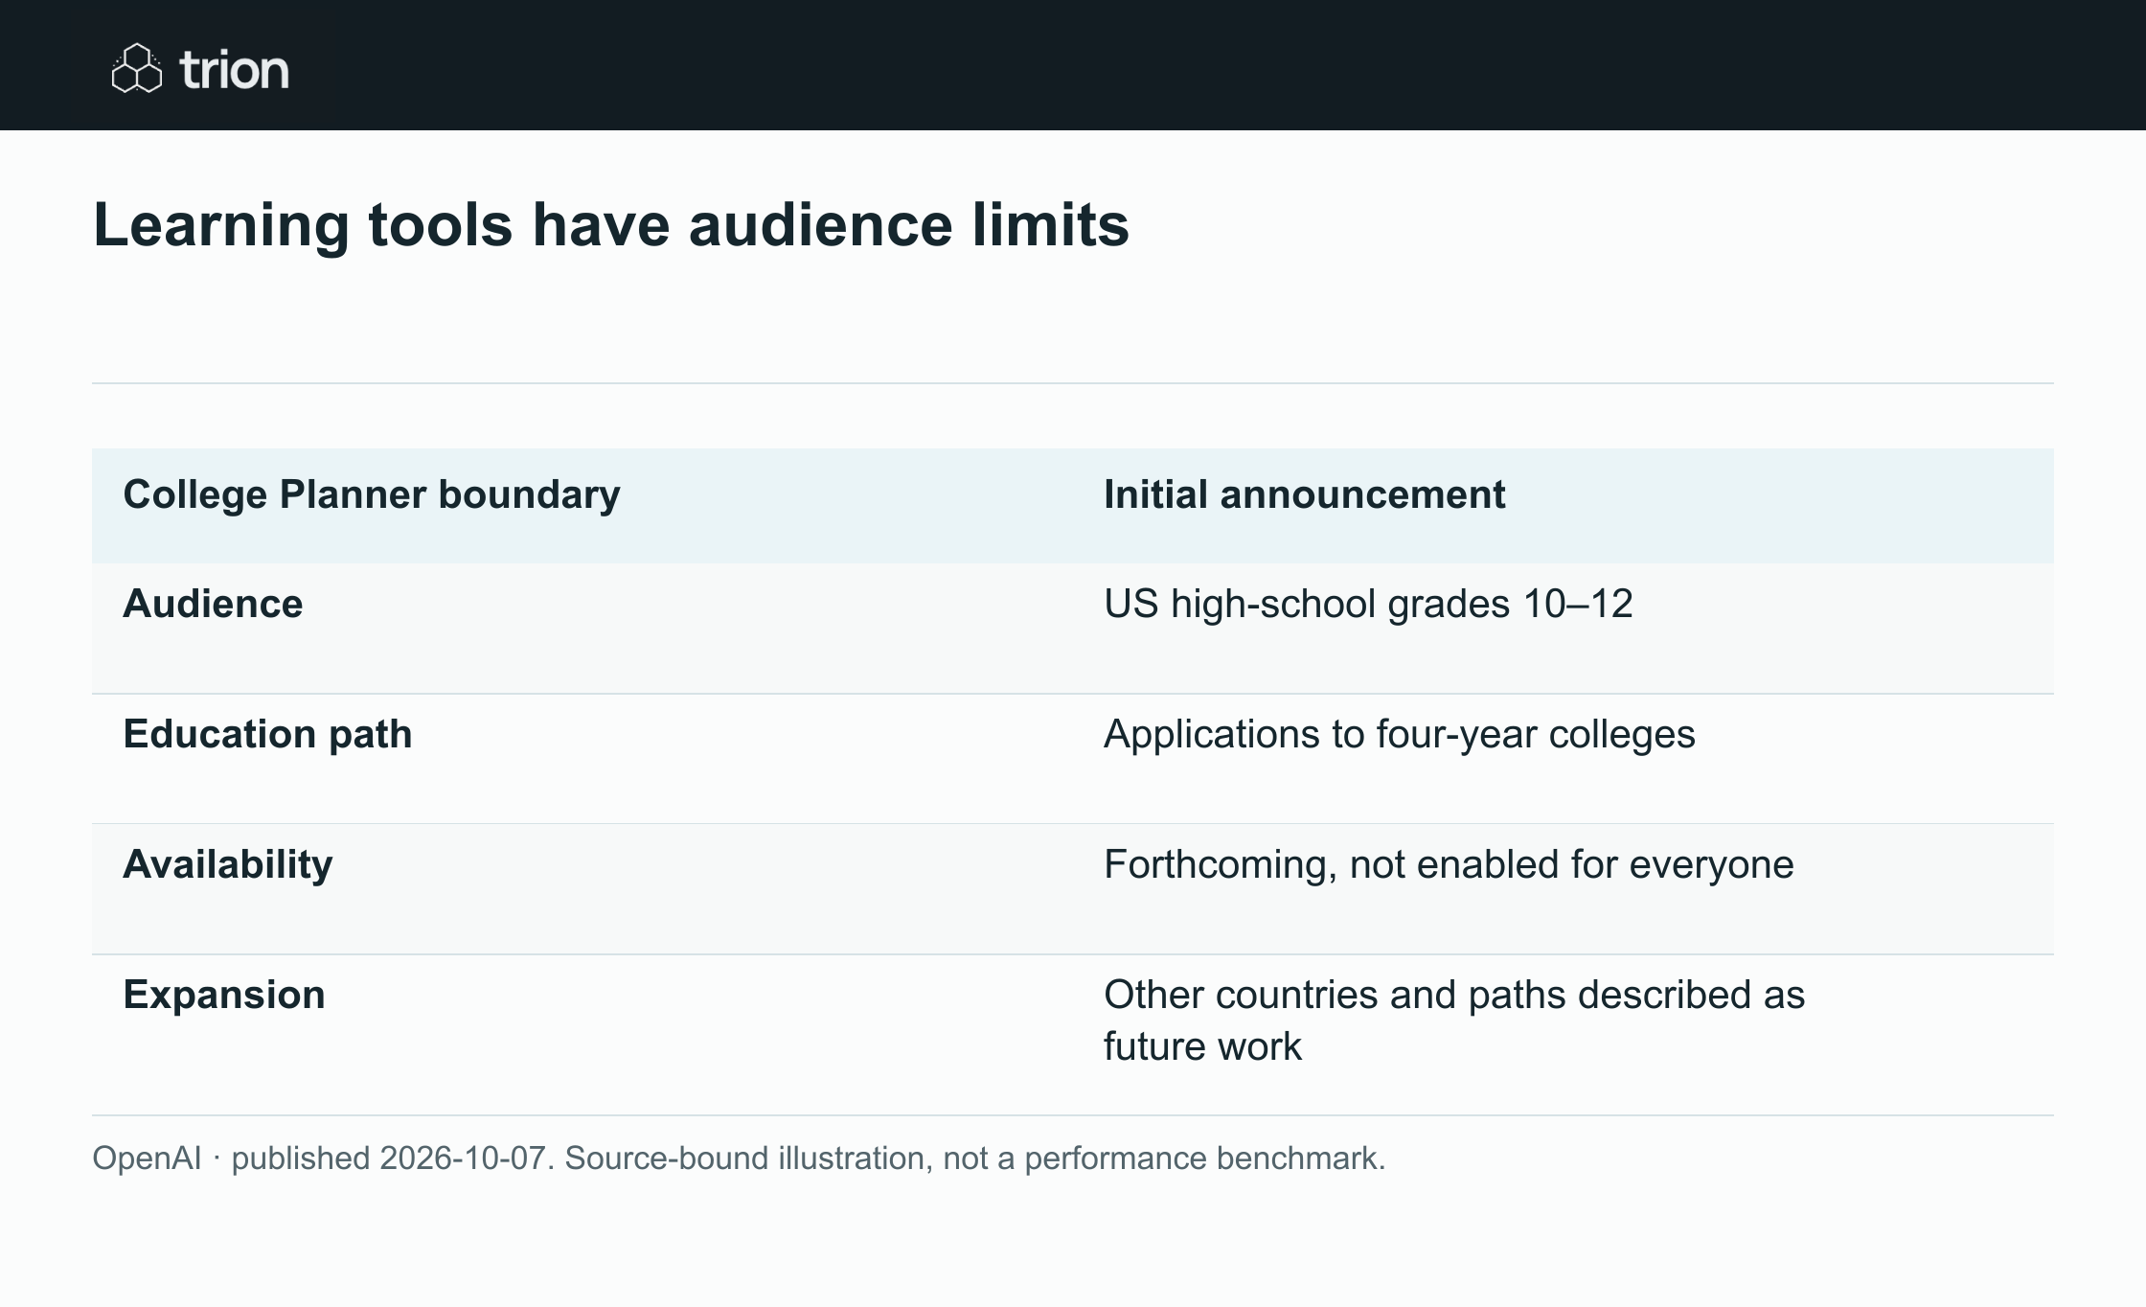Click 'Applications to four-year colleges' cell

pyautogui.click(x=1400, y=734)
